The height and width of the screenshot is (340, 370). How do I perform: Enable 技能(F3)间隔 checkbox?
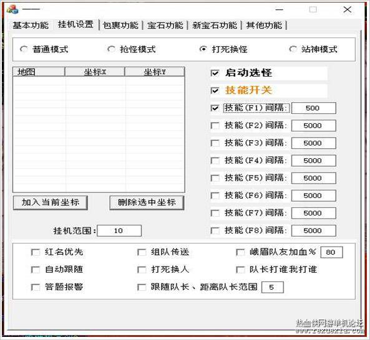tap(215, 143)
